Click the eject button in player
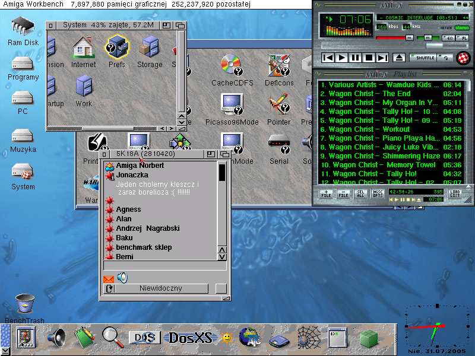Screen dimensions: 475x356 (x=399, y=58)
